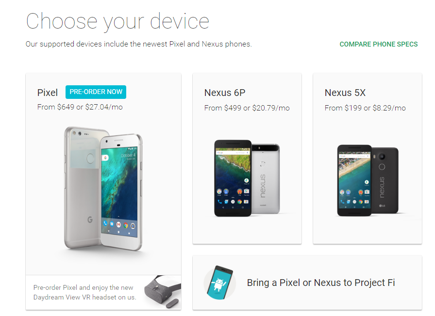Open the Nexus 5X title
This screenshot has height=316, width=435.
(x=345, y=93)
